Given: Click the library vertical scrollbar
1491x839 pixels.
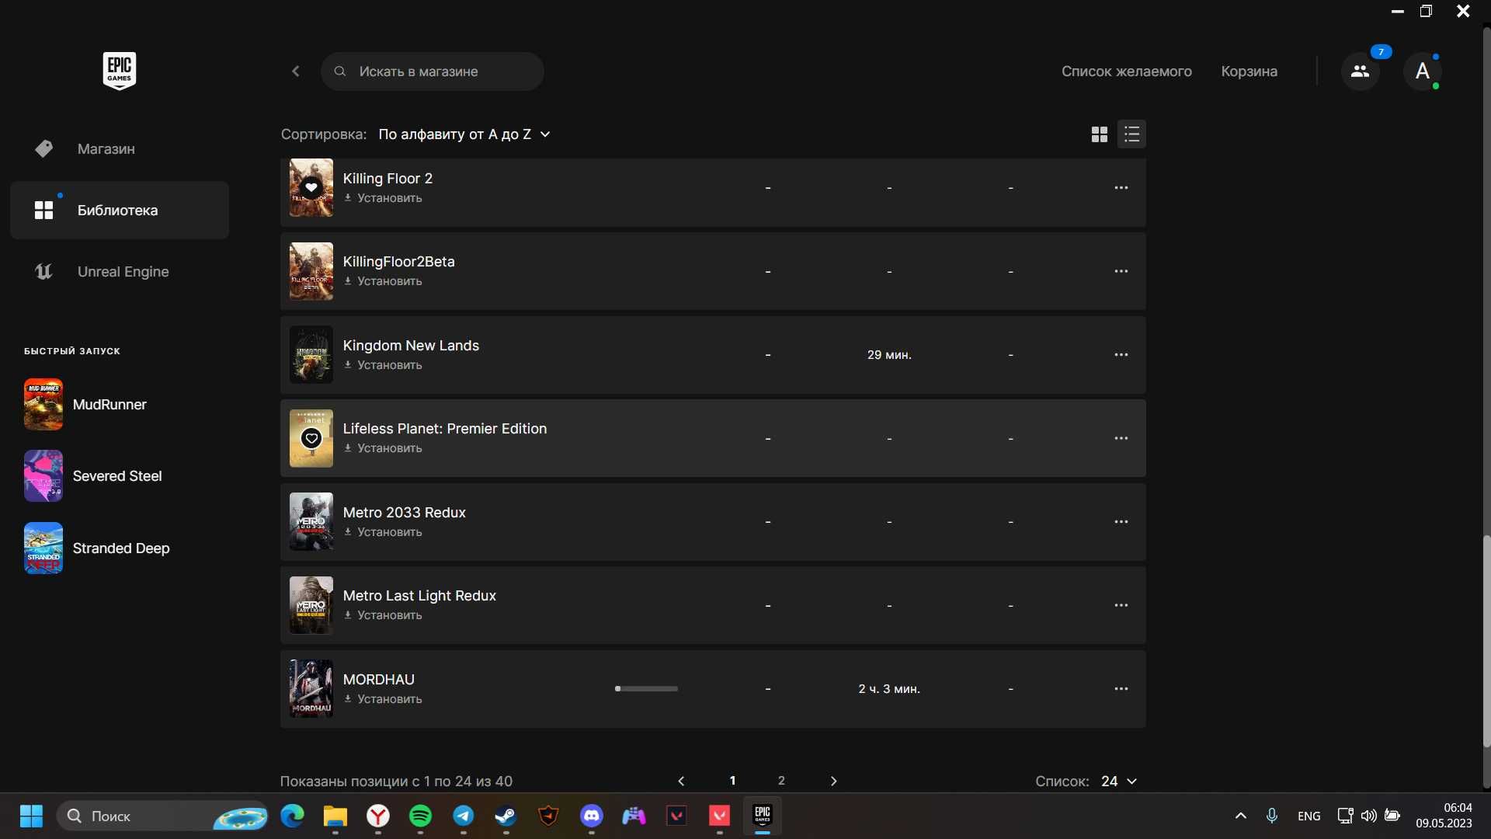Looking at the screenshot, I should coord(1486,641).
